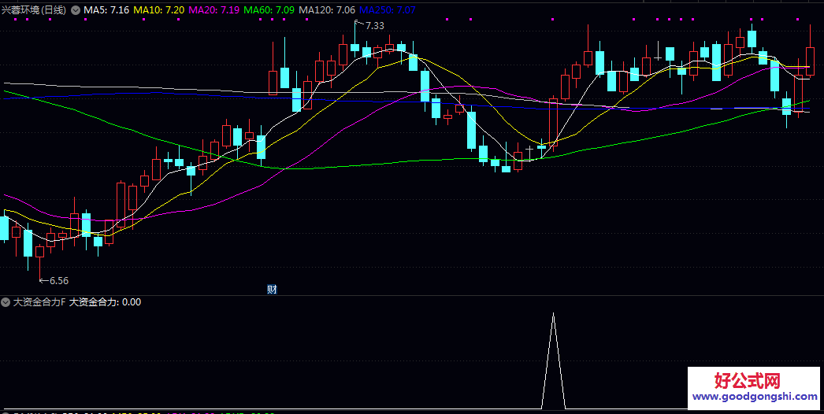Click the peak of the white indicator spike
The image size is (824, 414).
point(553,314)
